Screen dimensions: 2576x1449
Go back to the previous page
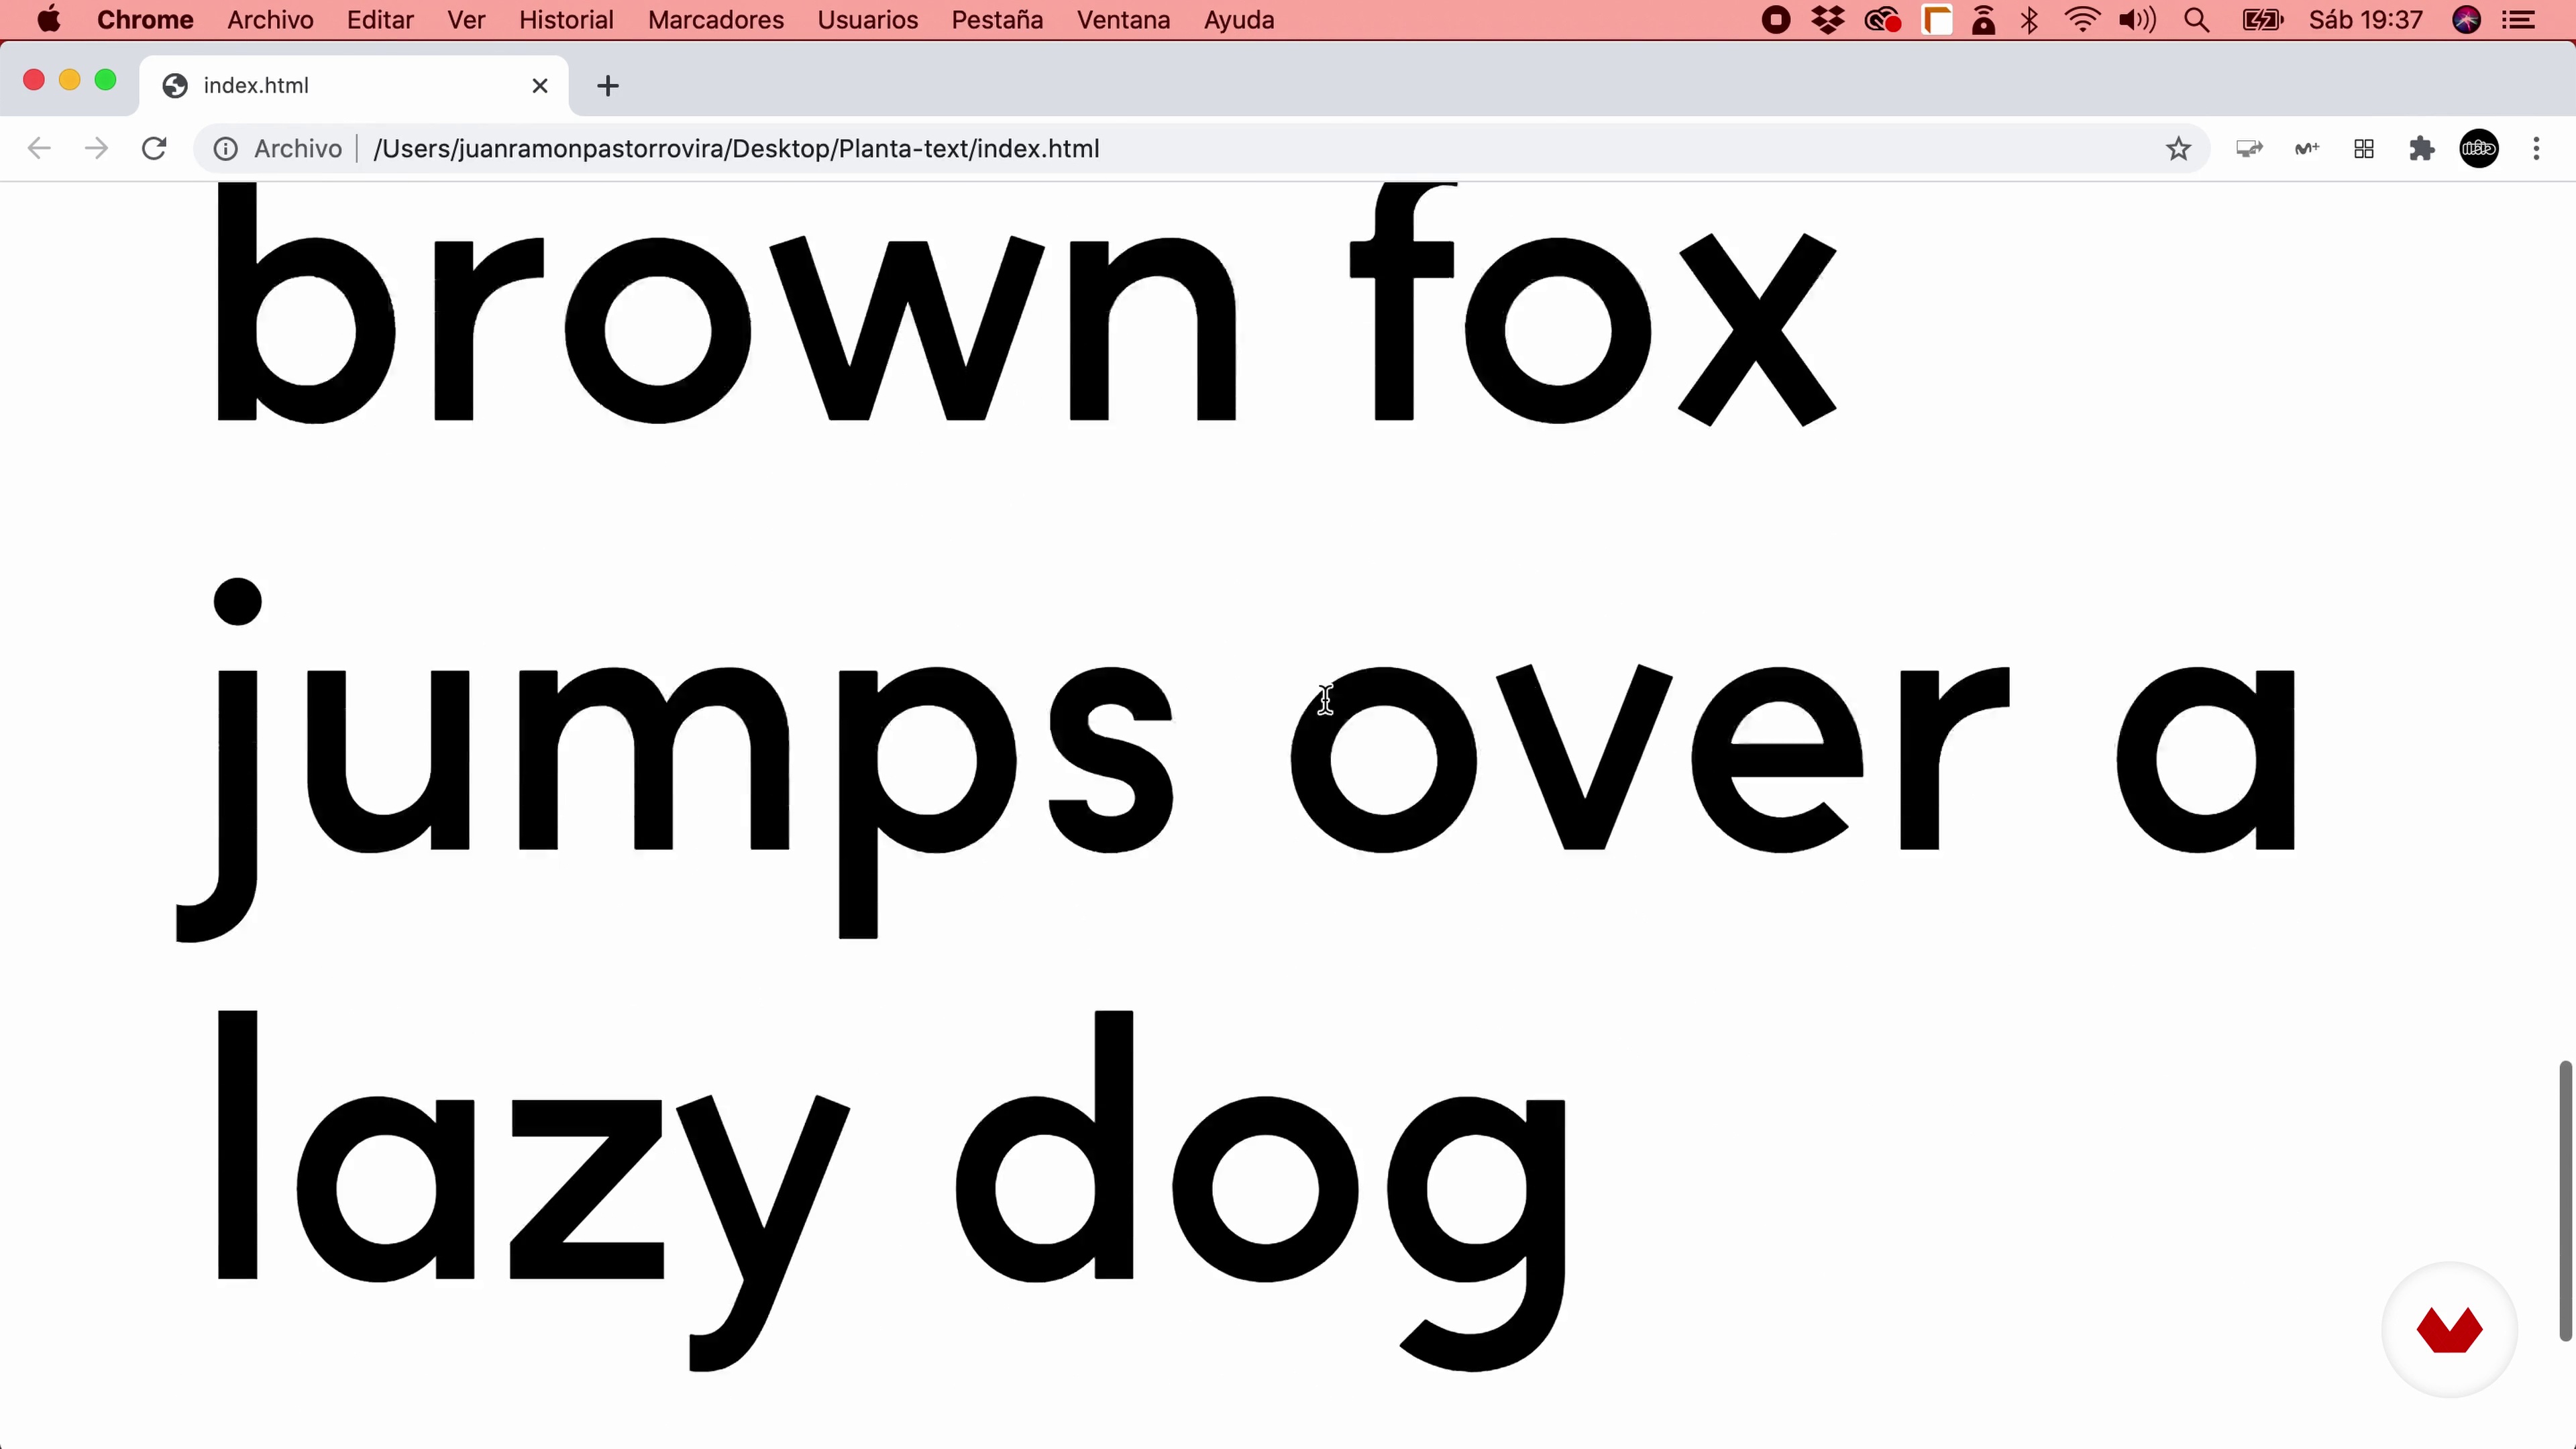39,149
